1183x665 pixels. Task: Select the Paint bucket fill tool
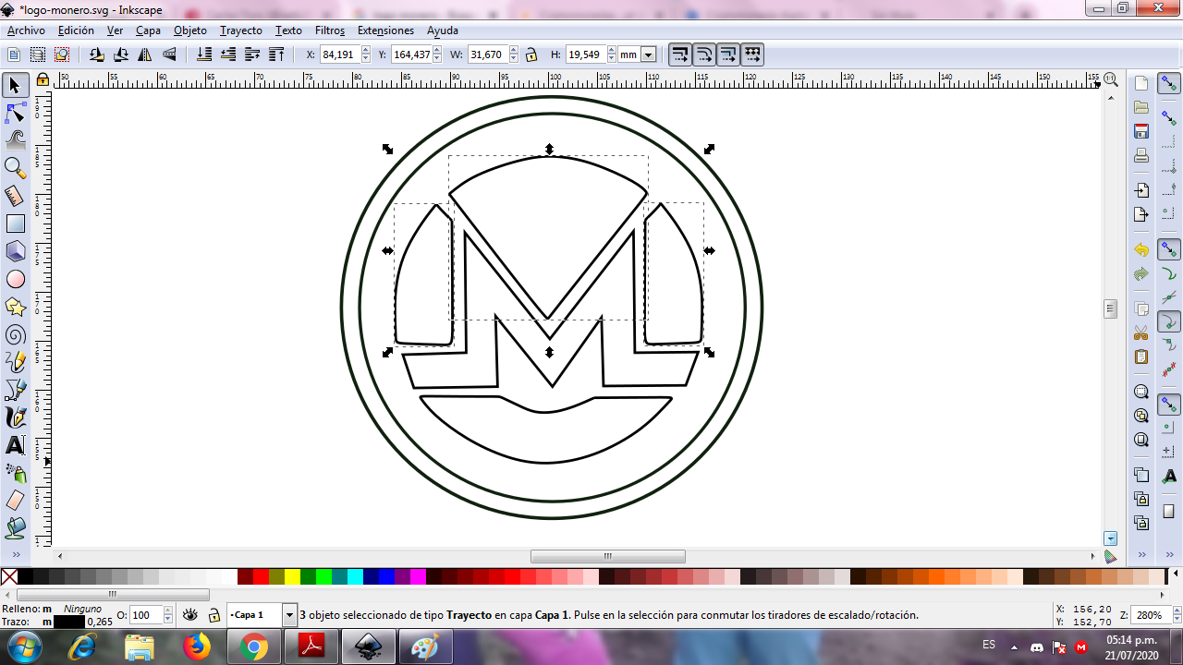pyautogui.click(x=15, y=528)
